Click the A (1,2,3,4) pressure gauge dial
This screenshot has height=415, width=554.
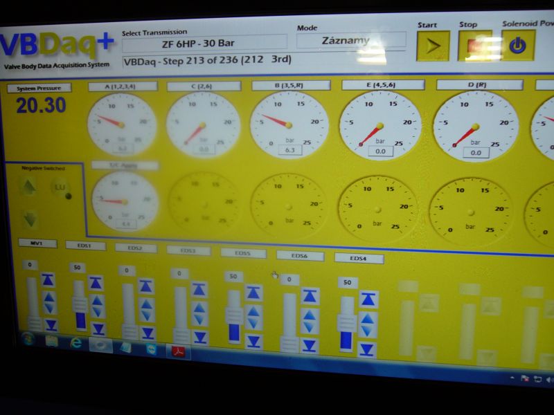pos(122,124)
